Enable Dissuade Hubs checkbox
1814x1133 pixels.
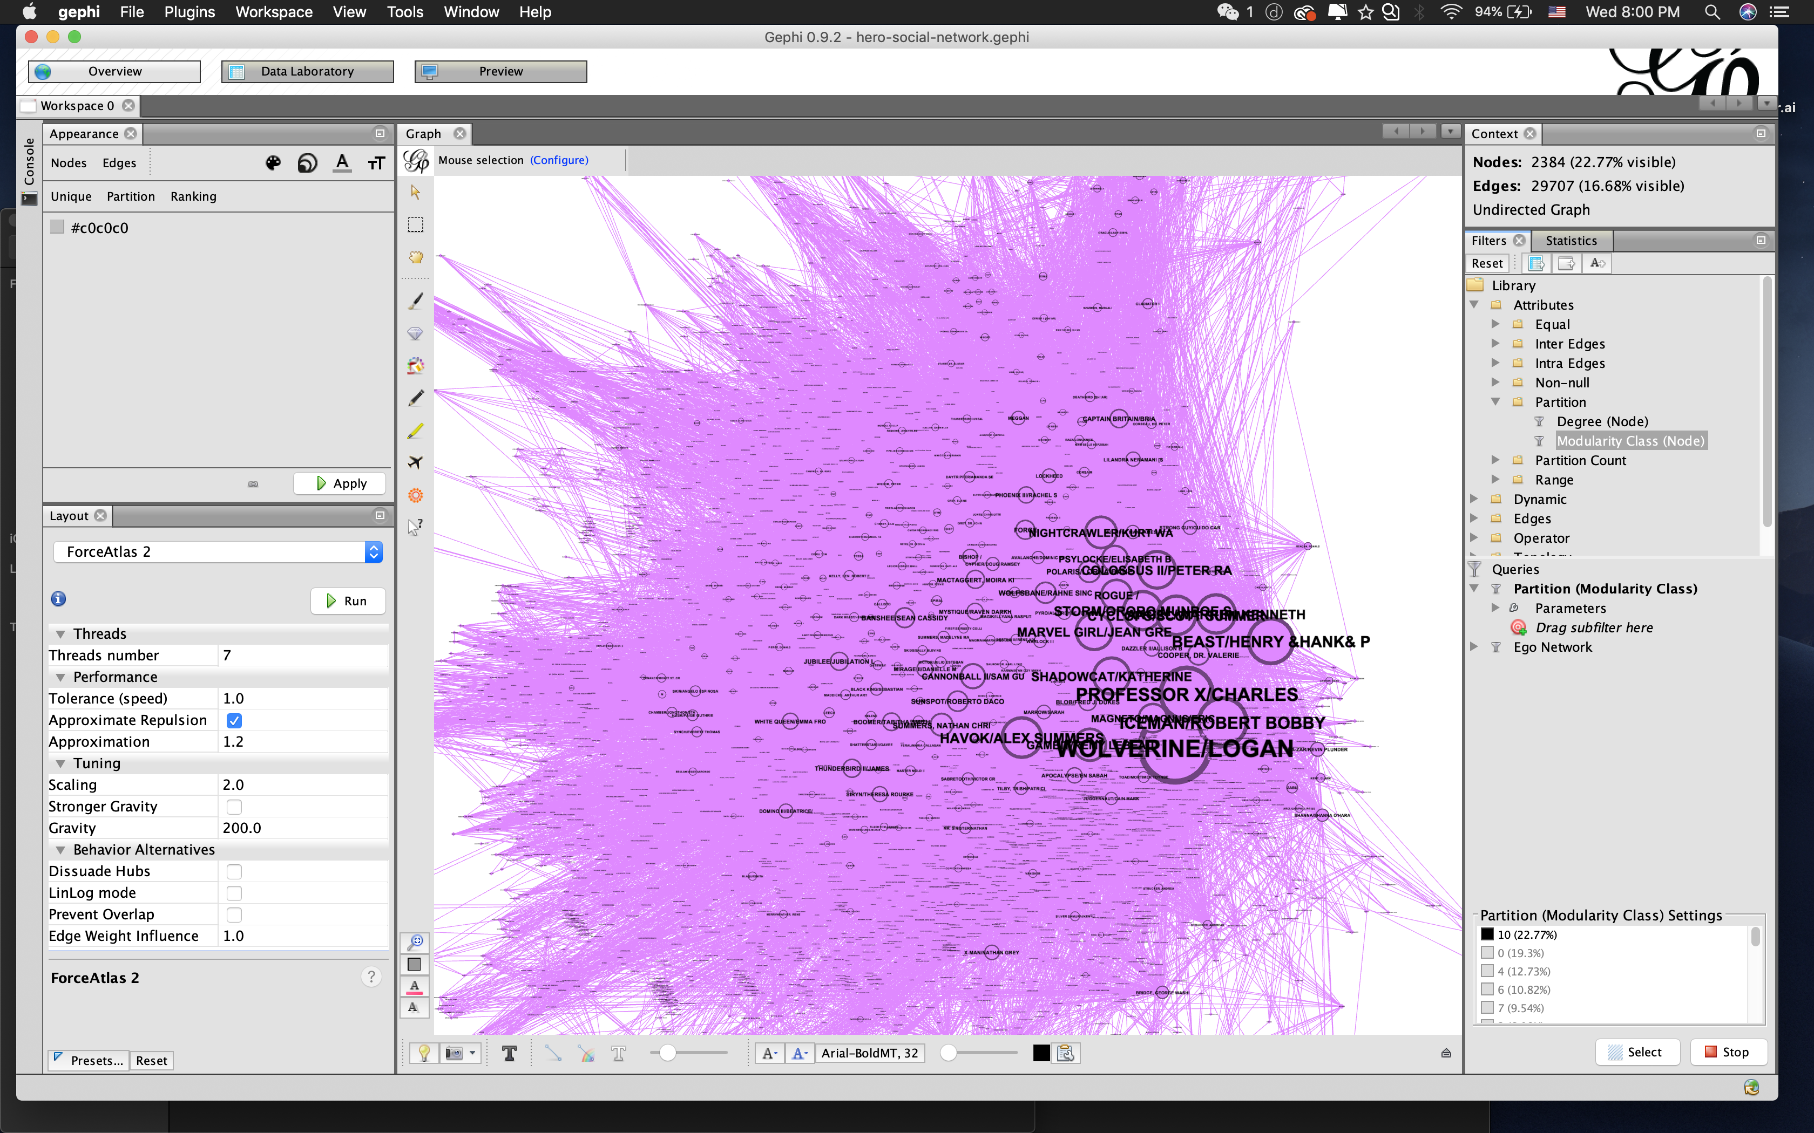click(x=234, y=871)
